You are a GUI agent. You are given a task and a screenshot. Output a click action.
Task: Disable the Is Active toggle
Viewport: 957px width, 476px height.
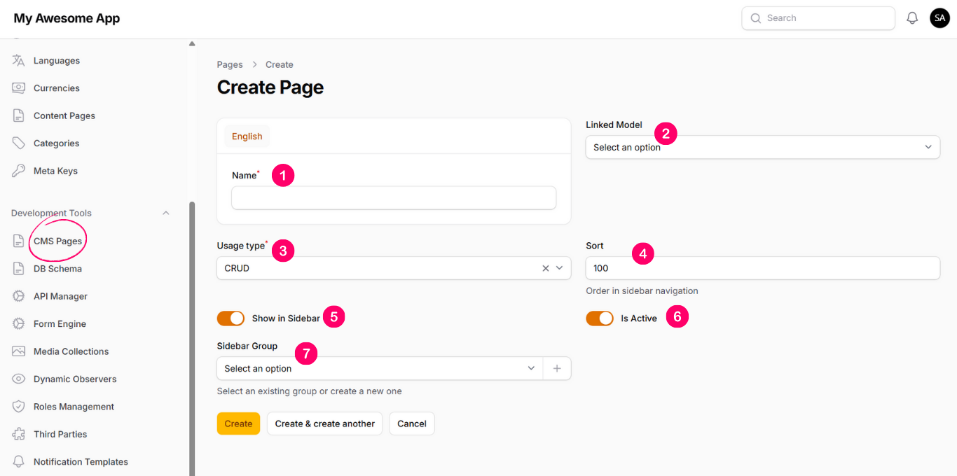(600, 318)
